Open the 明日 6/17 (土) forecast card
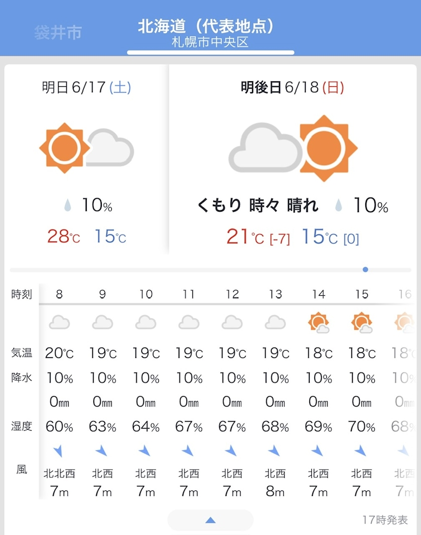 pyautogui.click(x=87, y=159)
